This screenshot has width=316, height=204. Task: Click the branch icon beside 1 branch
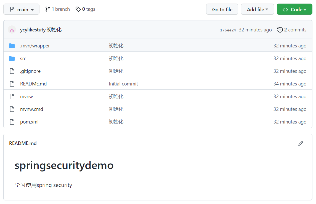48,9
